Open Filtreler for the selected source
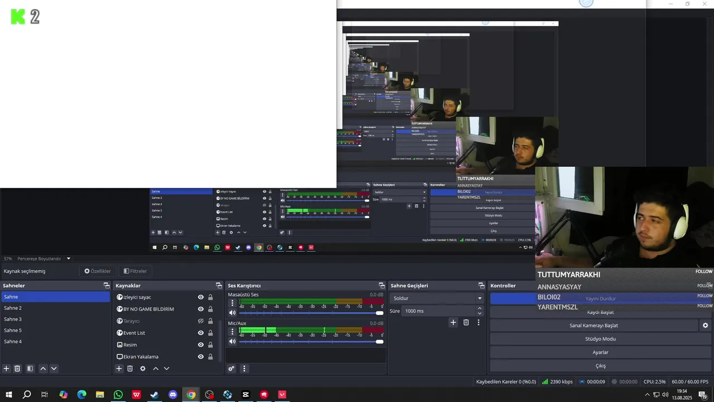 135,271
